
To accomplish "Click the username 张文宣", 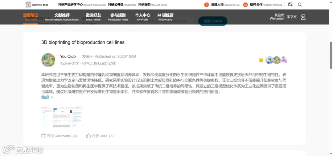I will click(292, 17).
